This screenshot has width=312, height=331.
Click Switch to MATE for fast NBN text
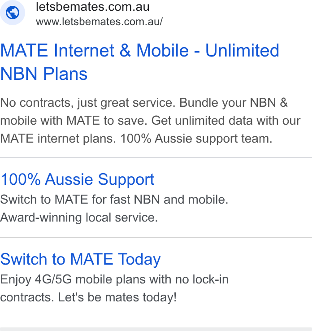pos(114,200)
